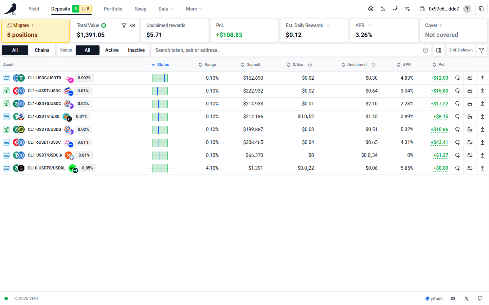This screenshot has height=305, width=489.
Task: Withdraw from the CL1-USDC/USD₮0 position
Action: pos(483,78)
